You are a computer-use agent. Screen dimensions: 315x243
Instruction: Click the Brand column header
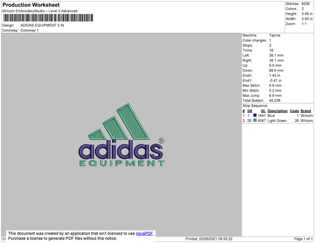pos(306,111)
